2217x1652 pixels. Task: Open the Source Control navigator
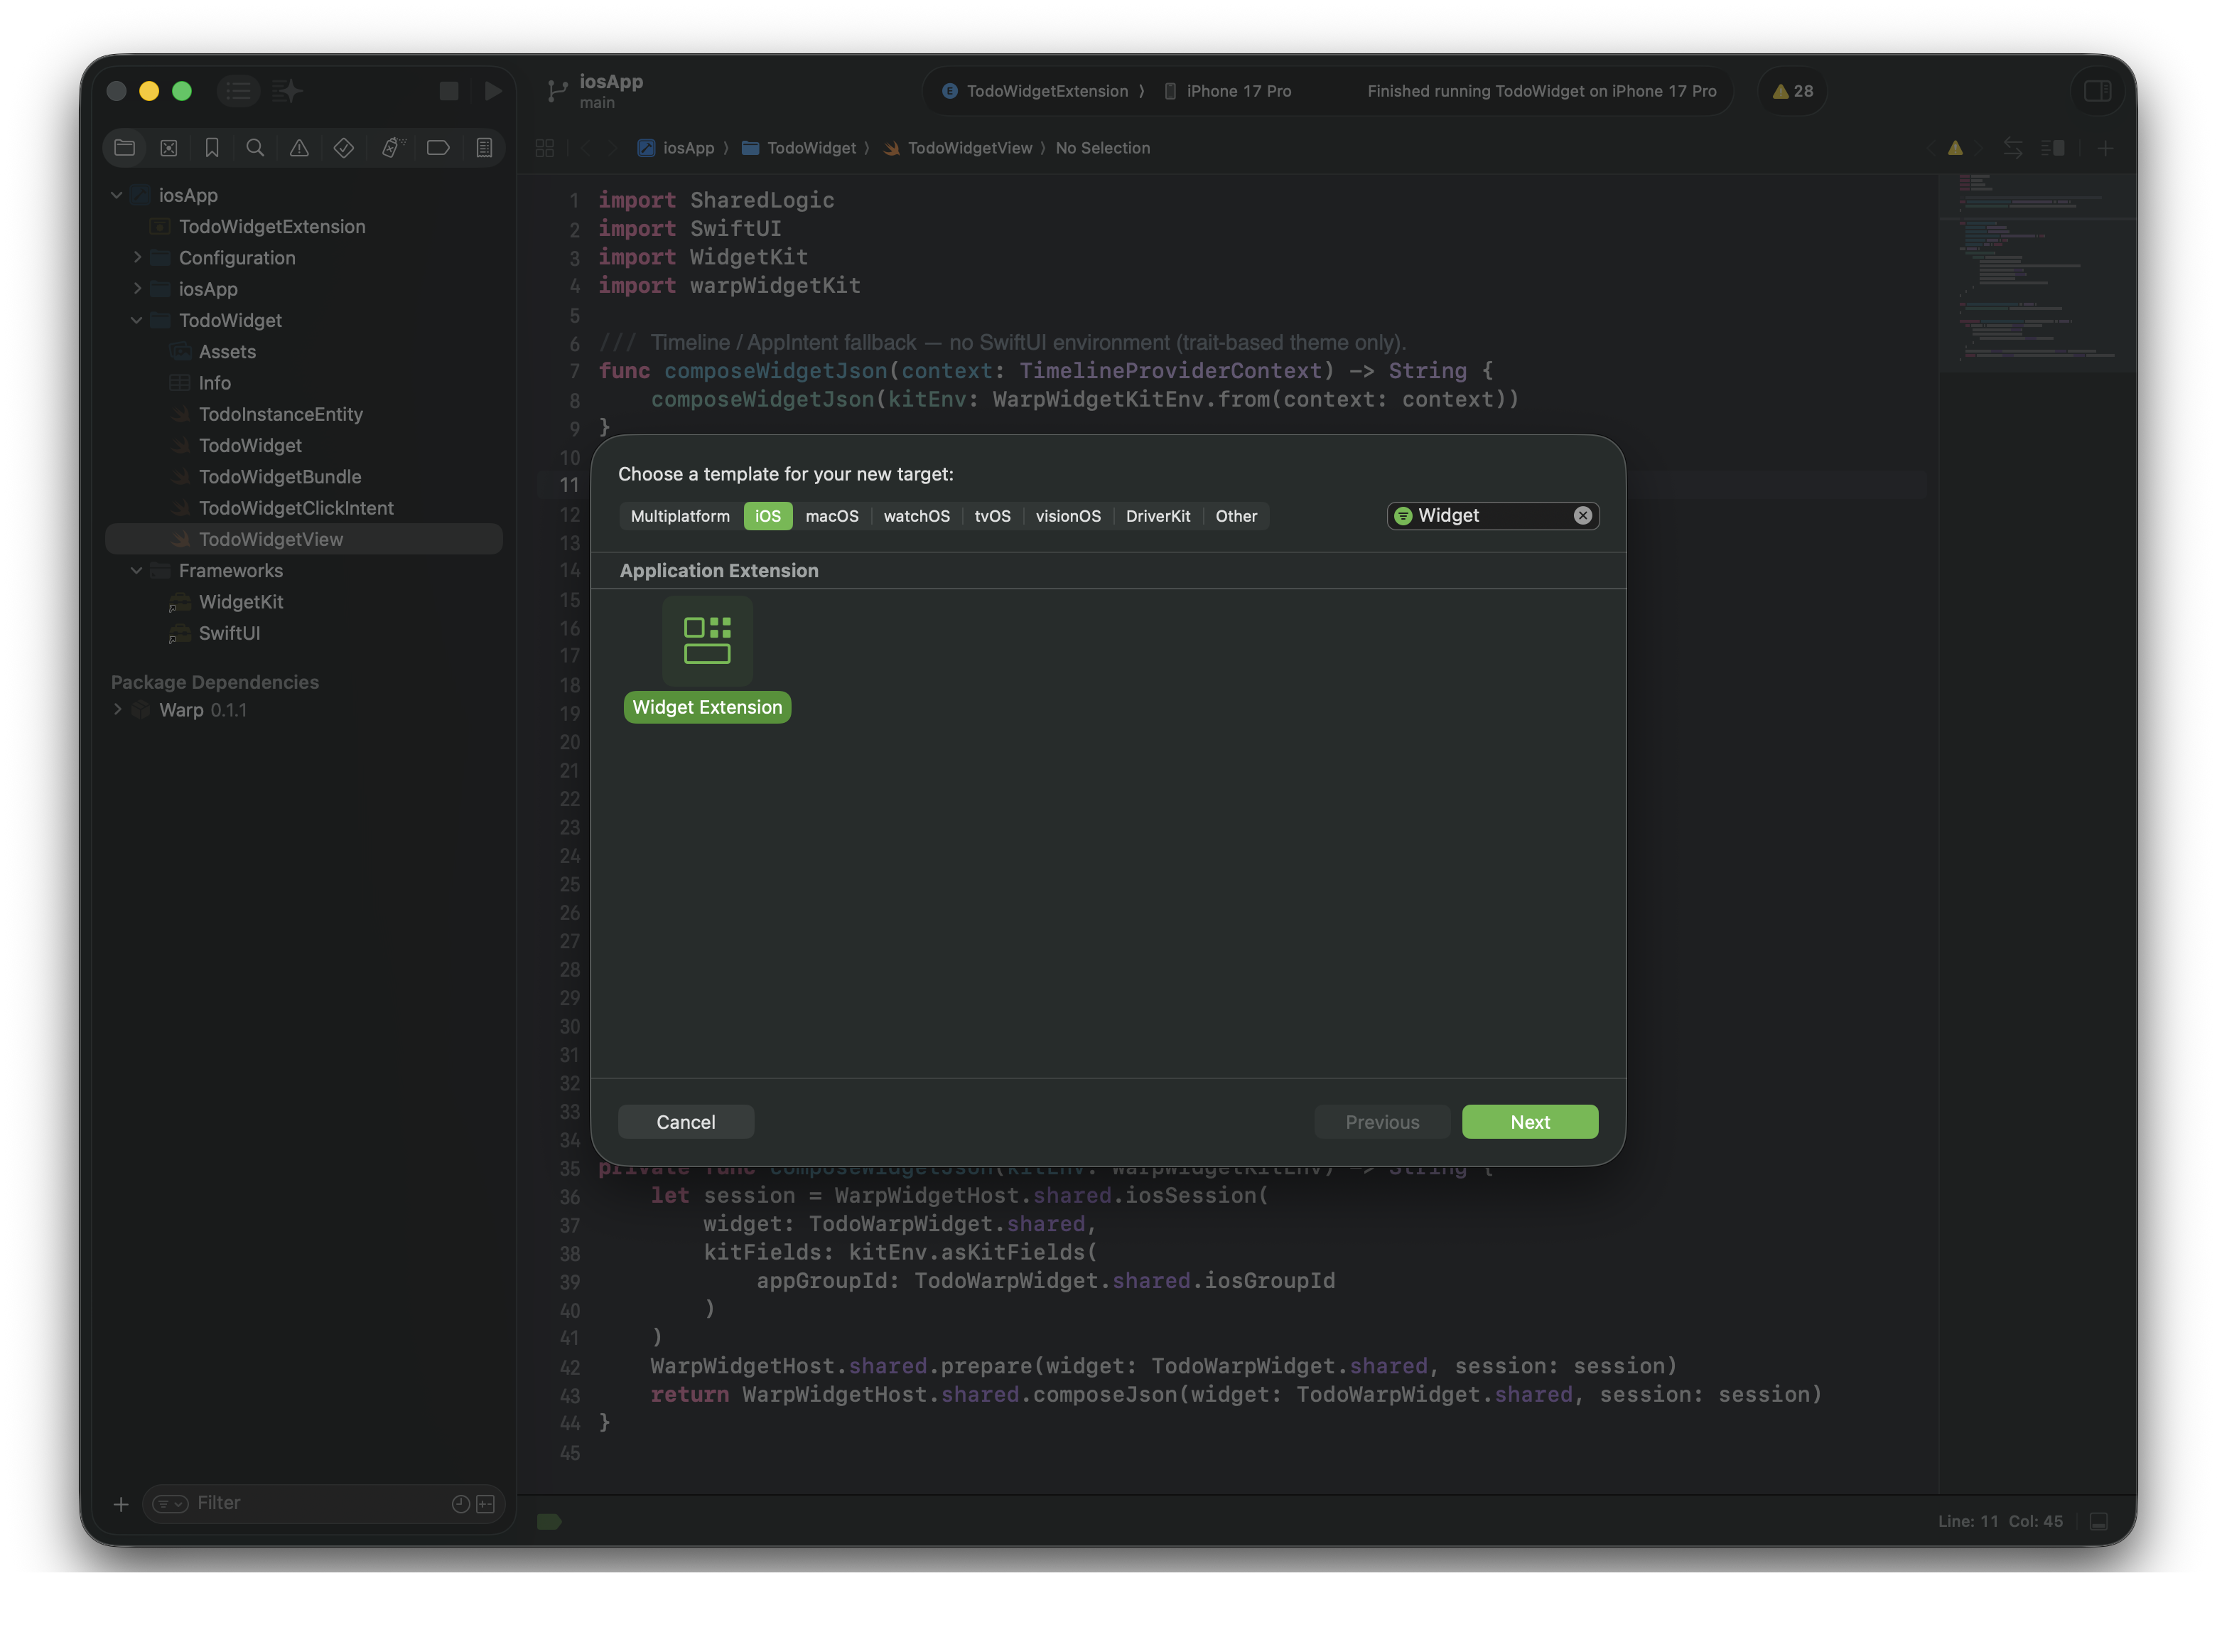tap(169, 148)
